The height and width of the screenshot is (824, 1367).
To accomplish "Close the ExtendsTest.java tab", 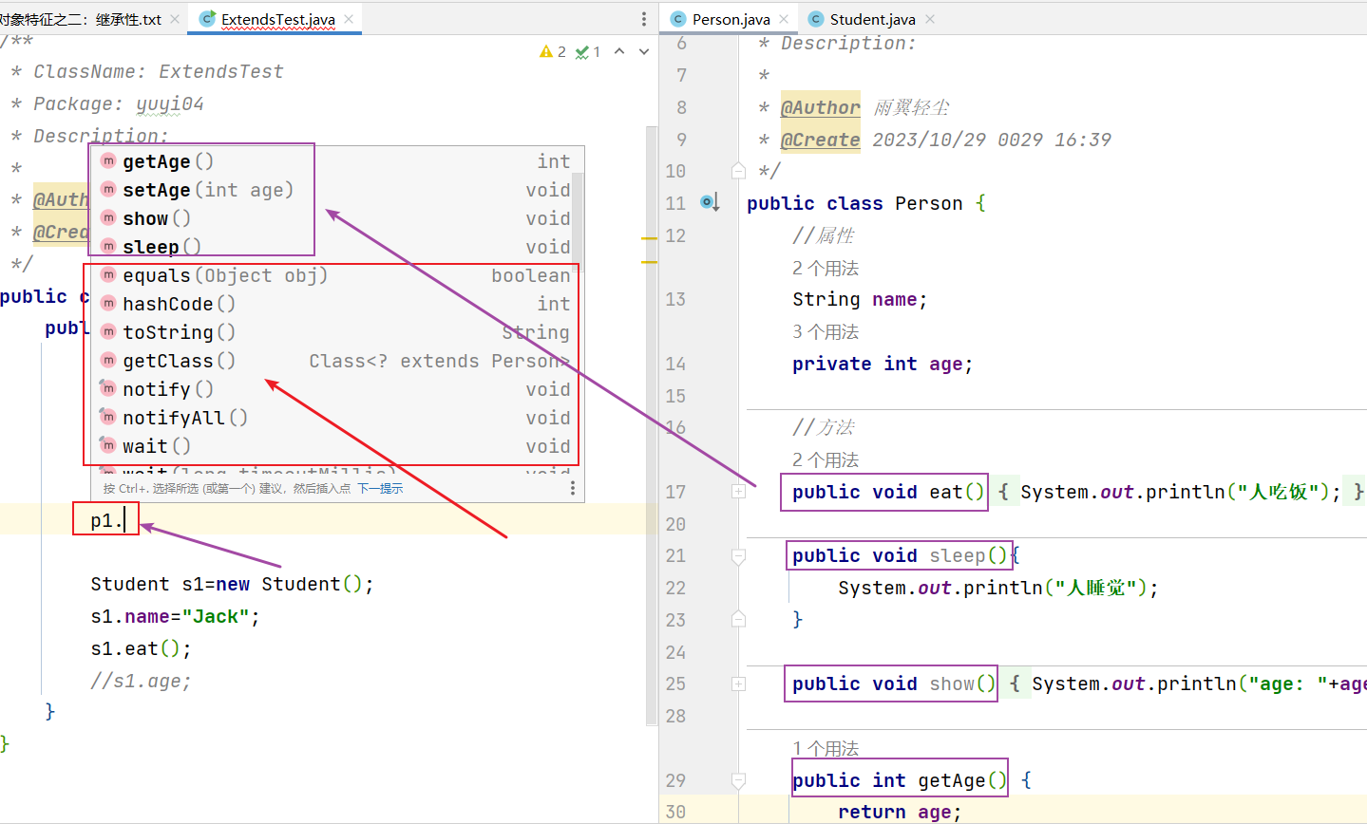I will [349, 19].
